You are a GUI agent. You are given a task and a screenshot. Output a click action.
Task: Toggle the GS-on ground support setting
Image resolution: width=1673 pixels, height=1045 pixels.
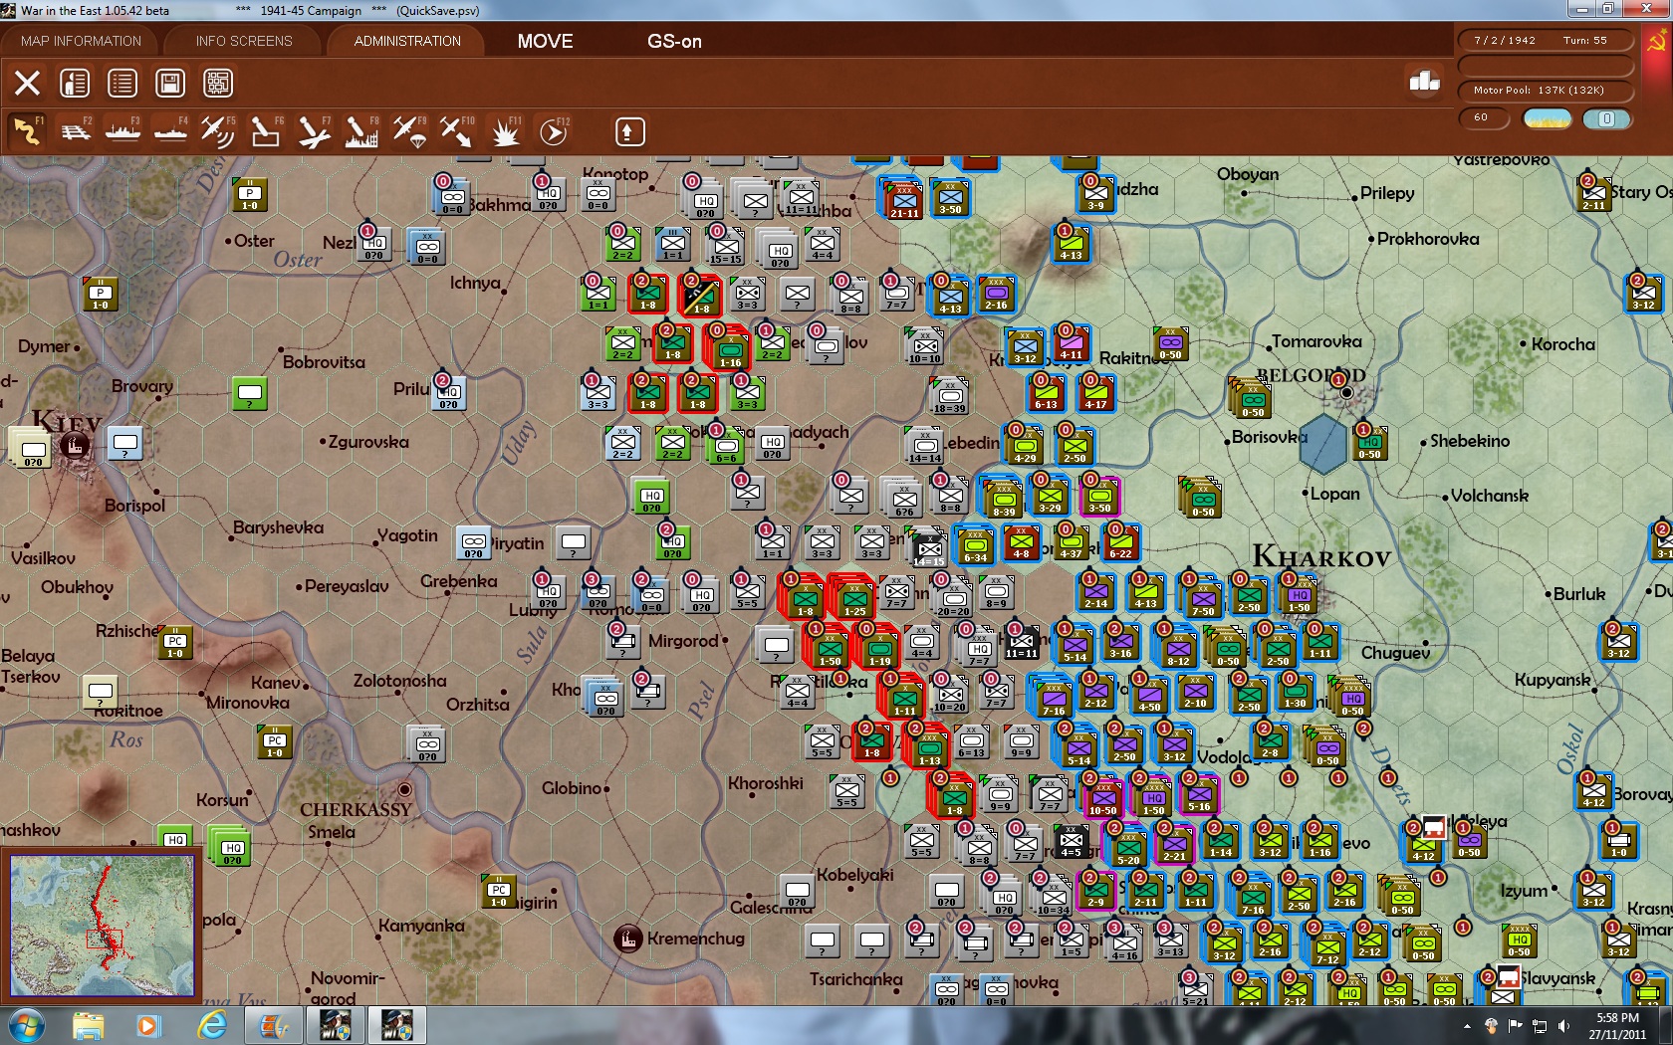click(675, 41)
